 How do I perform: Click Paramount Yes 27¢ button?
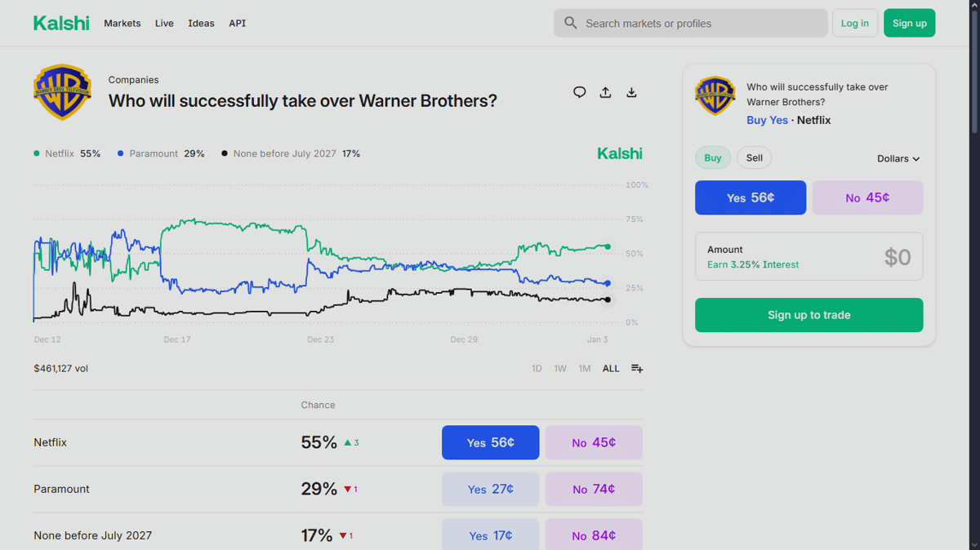pyautogui.click(x=490, y=489)
